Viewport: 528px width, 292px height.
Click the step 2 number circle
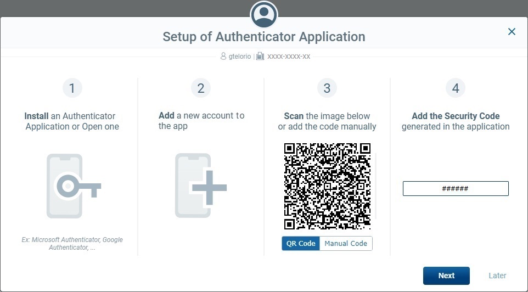[x=200, y=88]
